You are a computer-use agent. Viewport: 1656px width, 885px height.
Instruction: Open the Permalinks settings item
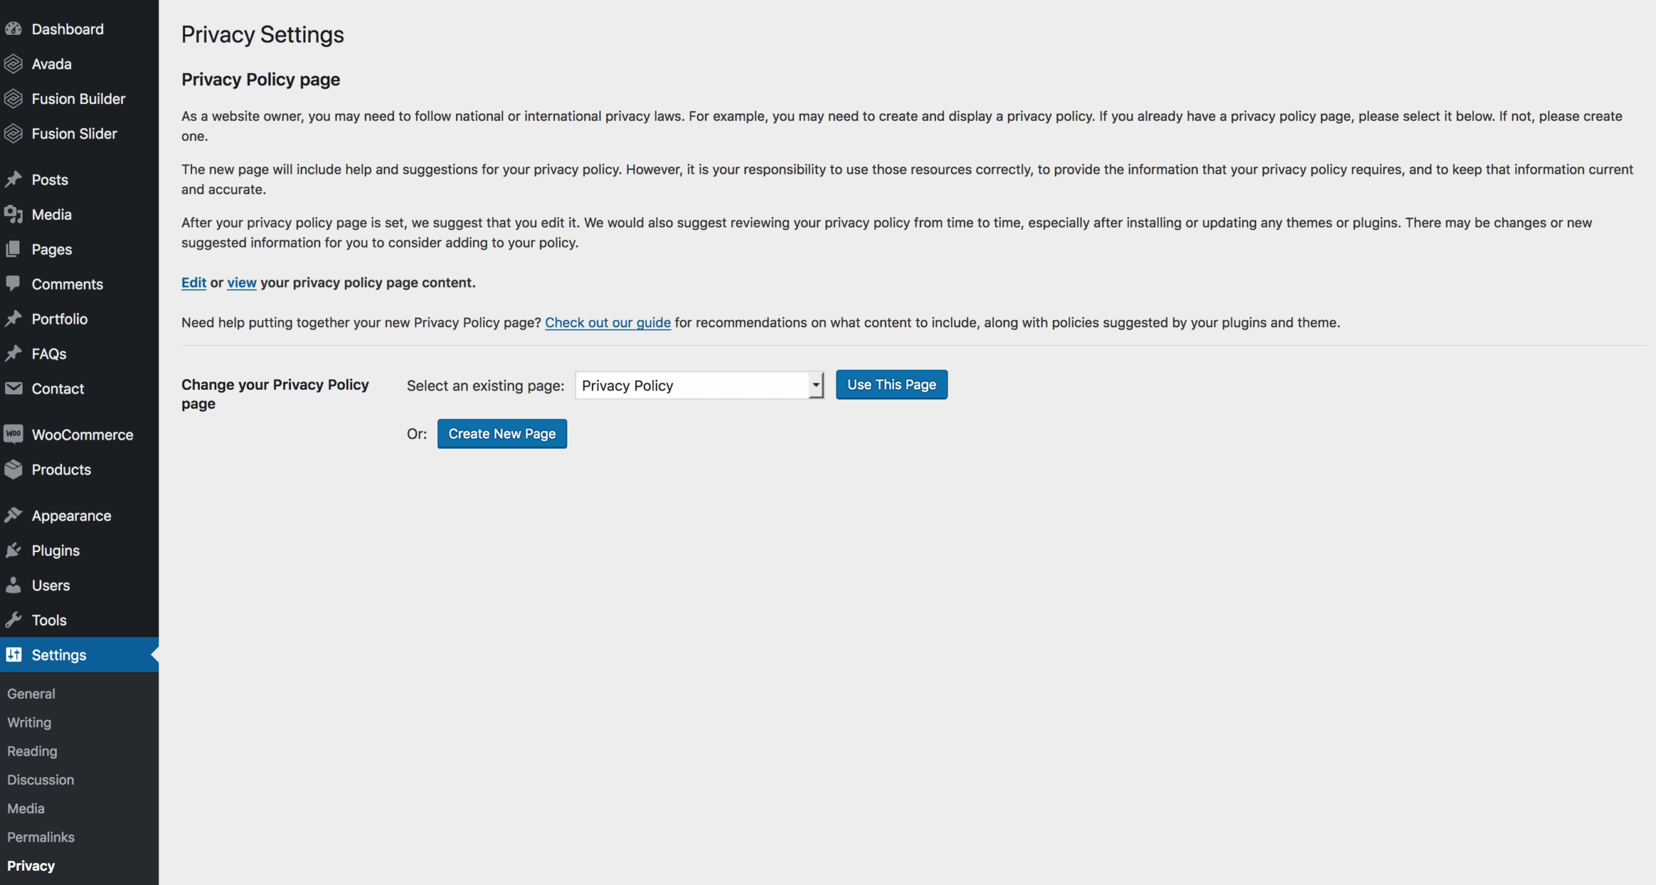click(x=40, y=837)
